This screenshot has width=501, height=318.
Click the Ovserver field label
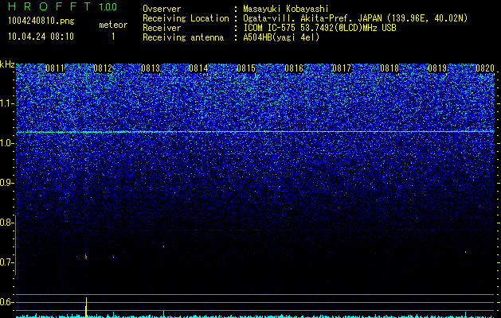(162, 9)
